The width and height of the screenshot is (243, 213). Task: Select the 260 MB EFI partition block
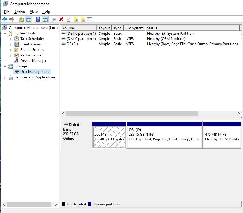109,135
